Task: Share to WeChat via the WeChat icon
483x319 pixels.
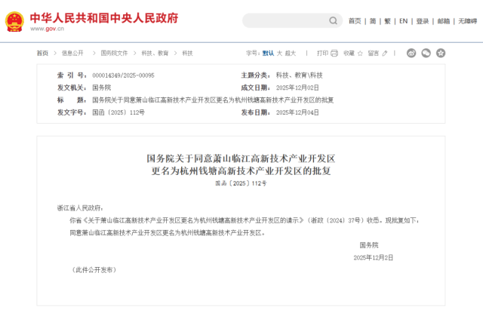Action: coord(426,54)
